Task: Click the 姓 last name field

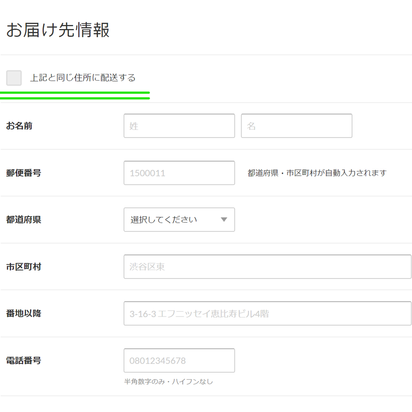Action: pyautogui.click(x=179, y=126)
